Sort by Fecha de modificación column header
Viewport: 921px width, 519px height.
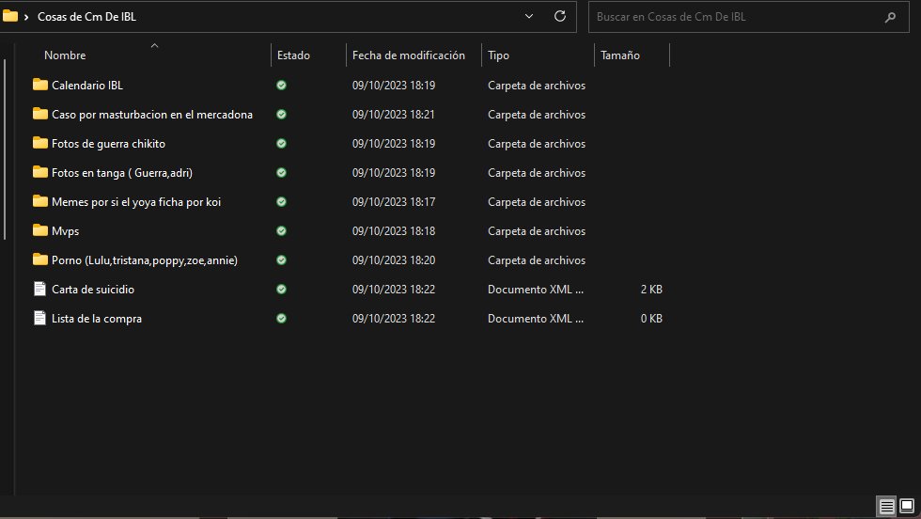point(408,55)
